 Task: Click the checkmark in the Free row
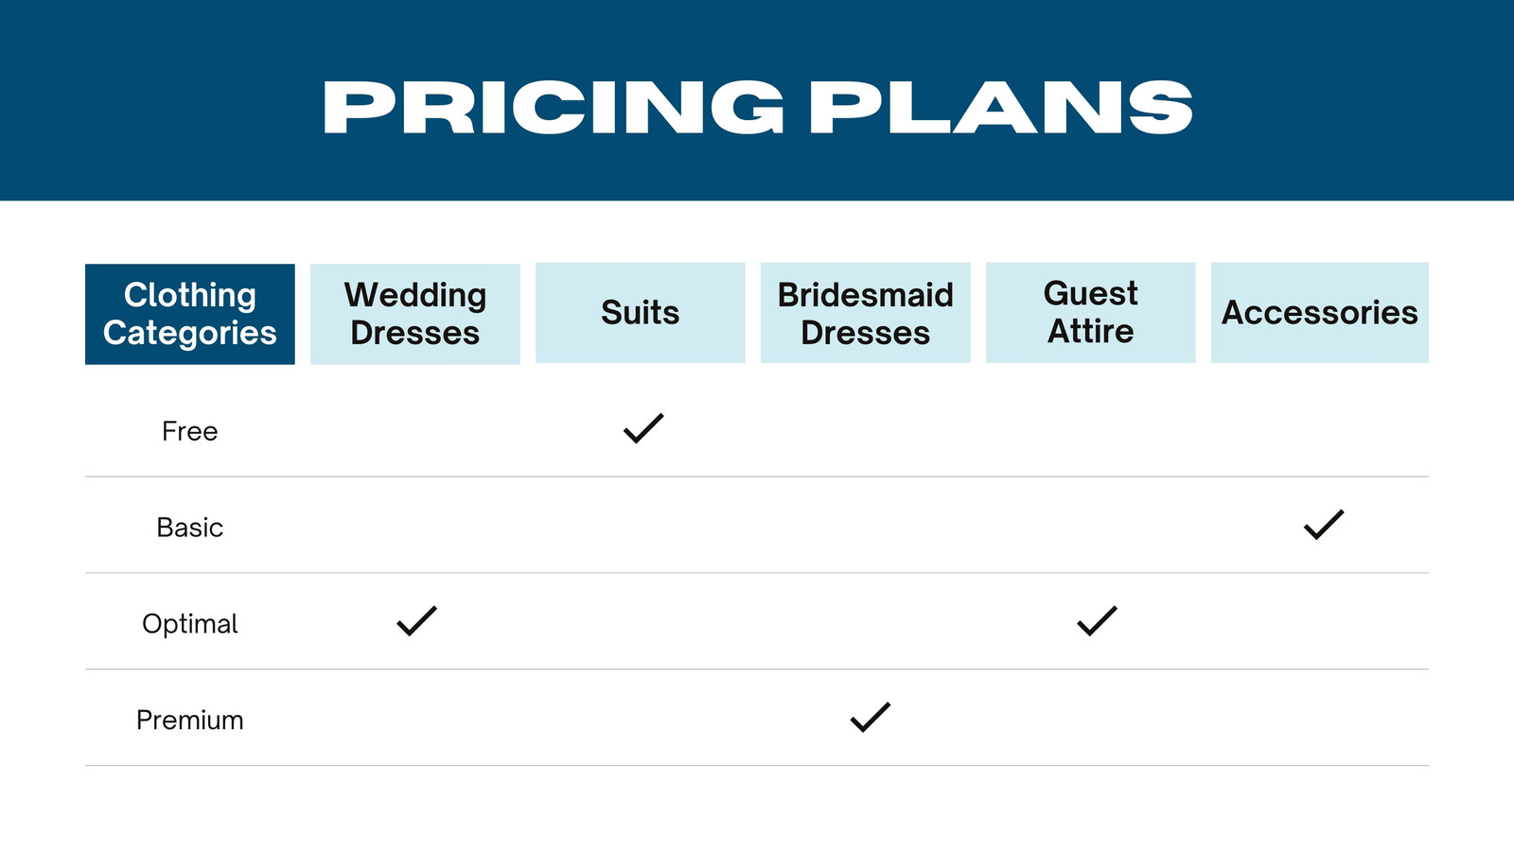pos(643,428)
